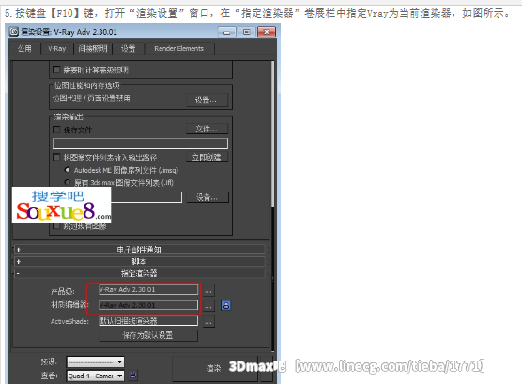Collapse the 指定渲染器 rollout
The height and width of the screenshot is (384, 522).
(140, 273)
